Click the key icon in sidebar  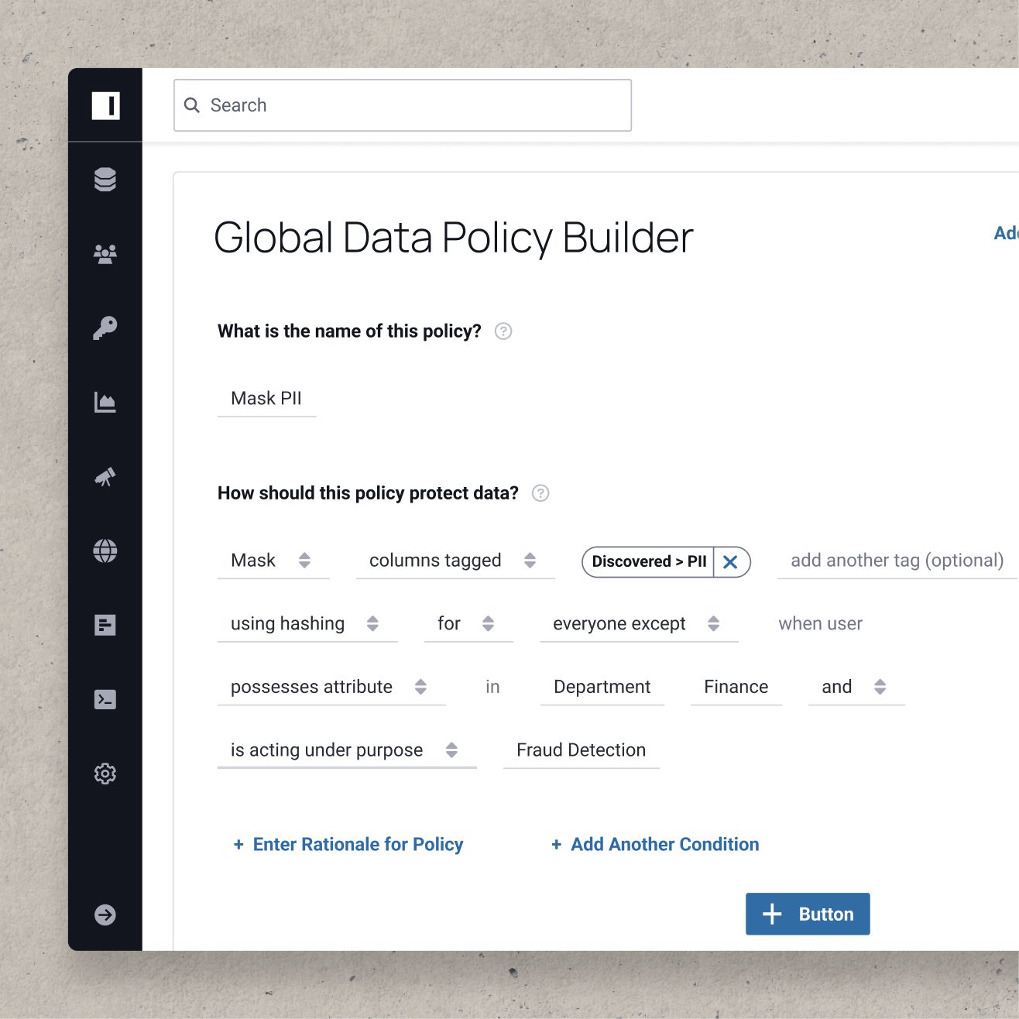[x=105, y=328]
